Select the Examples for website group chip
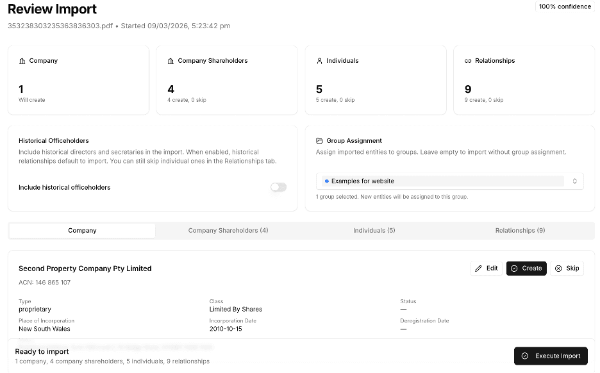The width and height of the screenshot is (600, 373). pos(360,181)
